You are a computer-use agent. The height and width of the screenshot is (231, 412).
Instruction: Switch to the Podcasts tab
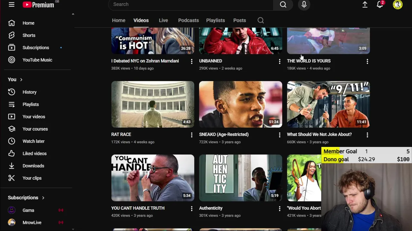coord(188,20)
